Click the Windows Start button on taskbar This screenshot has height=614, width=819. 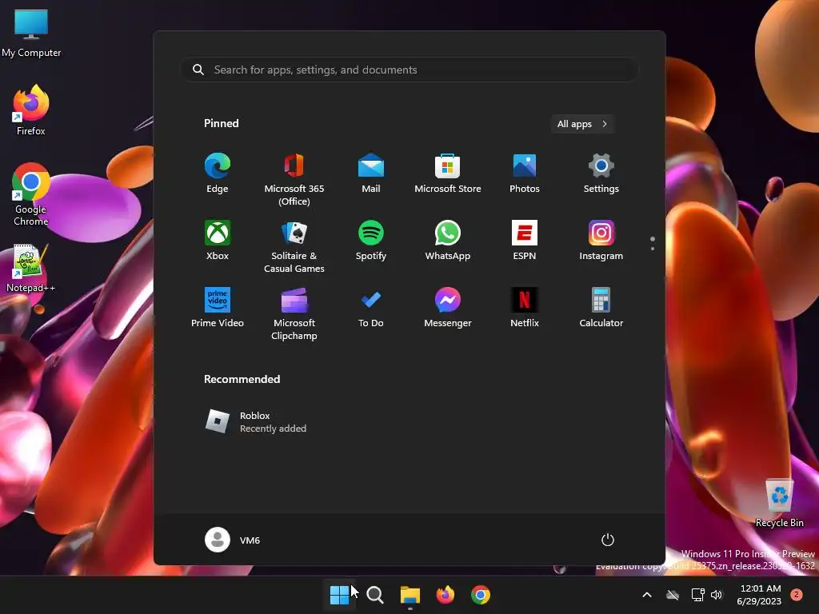339,595
